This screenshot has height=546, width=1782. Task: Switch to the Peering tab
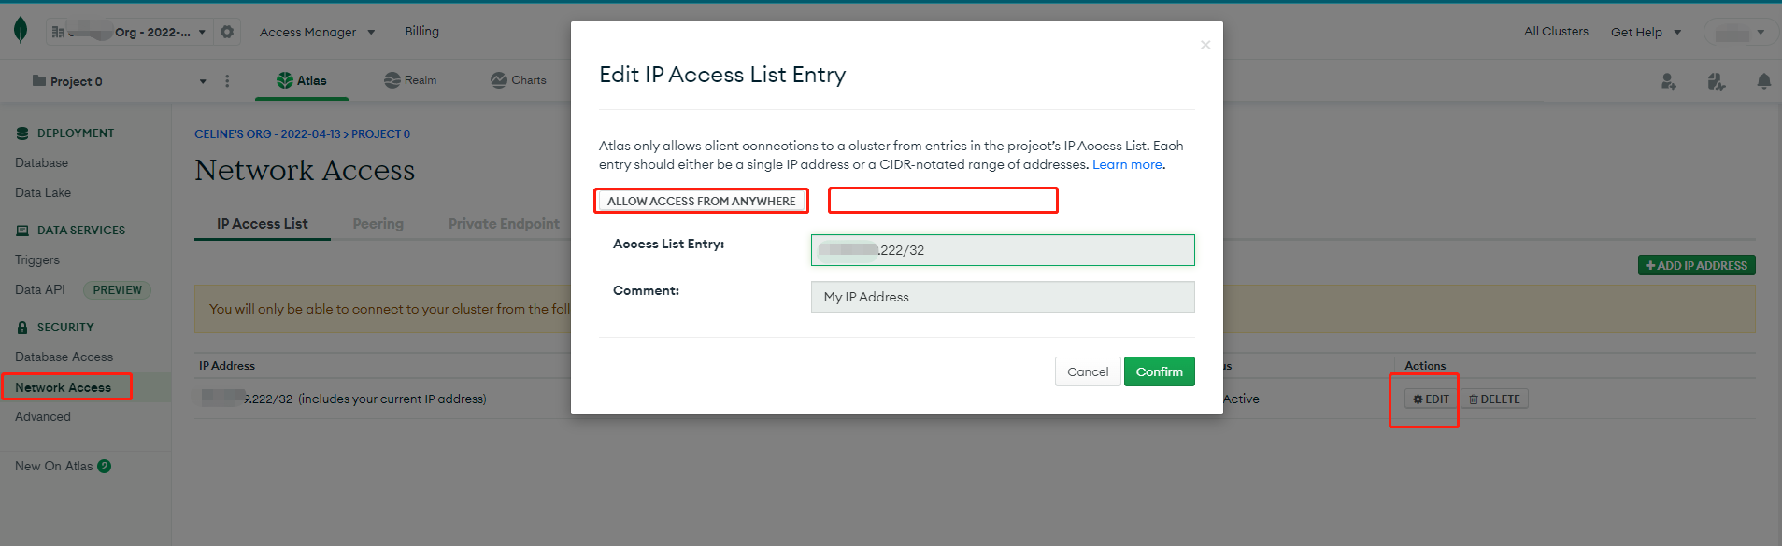[378, 224]
